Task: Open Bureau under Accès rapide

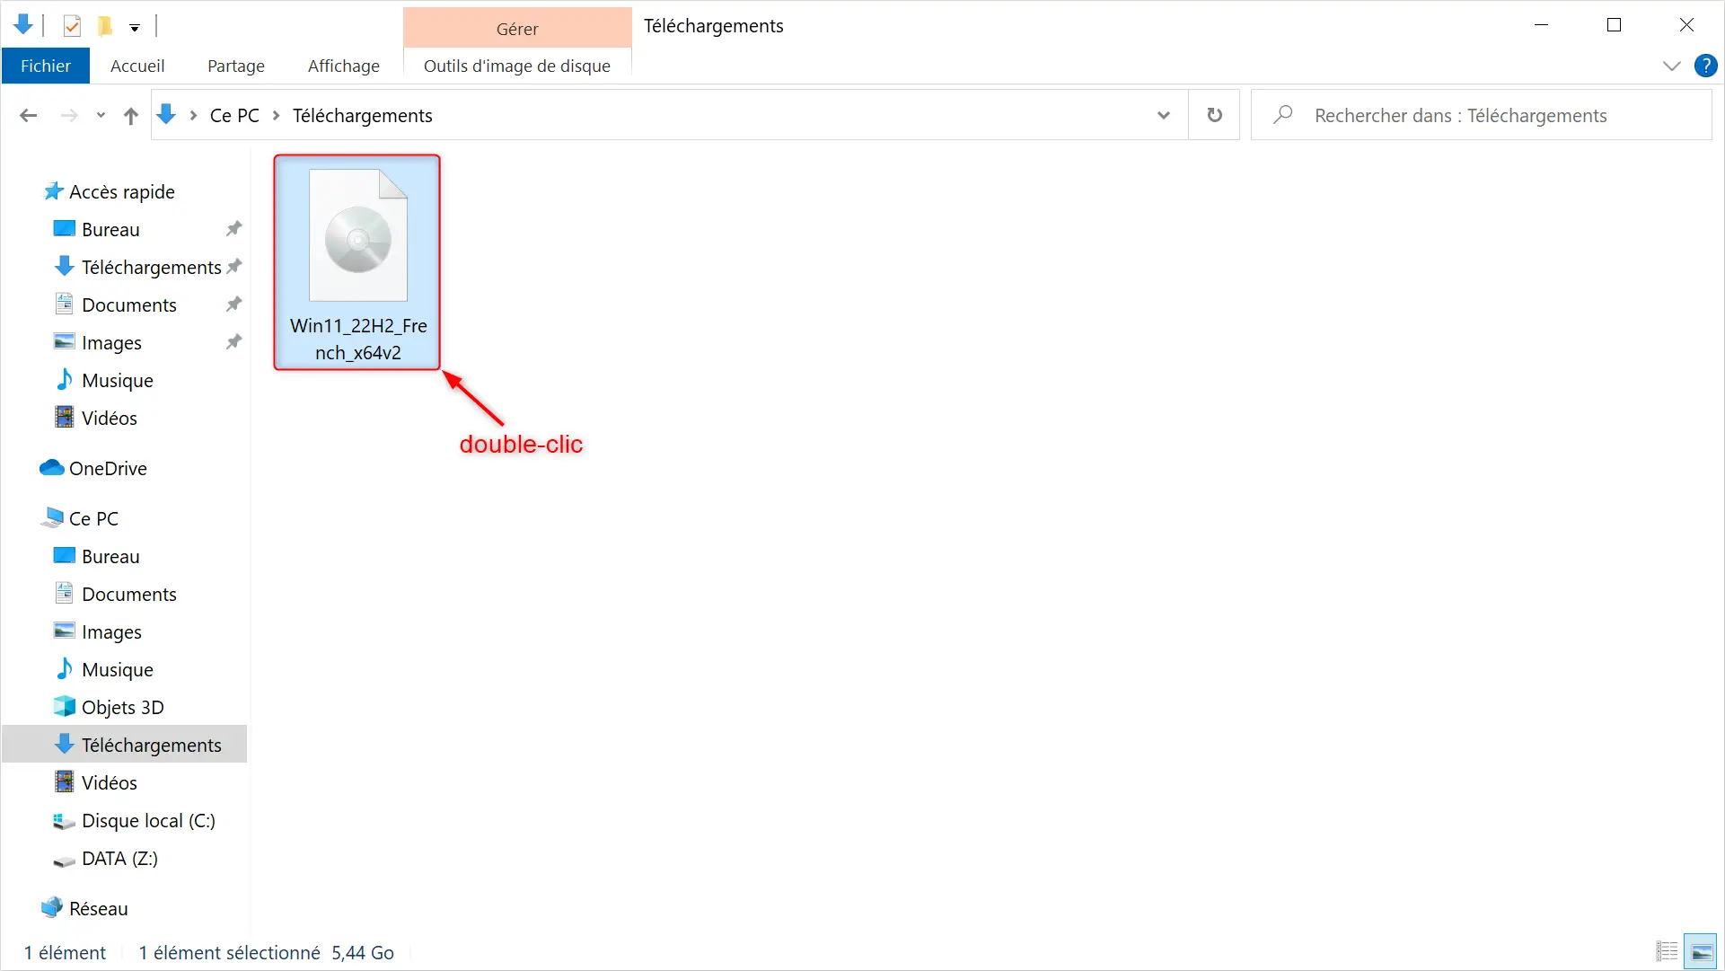Action: point(110,229)
